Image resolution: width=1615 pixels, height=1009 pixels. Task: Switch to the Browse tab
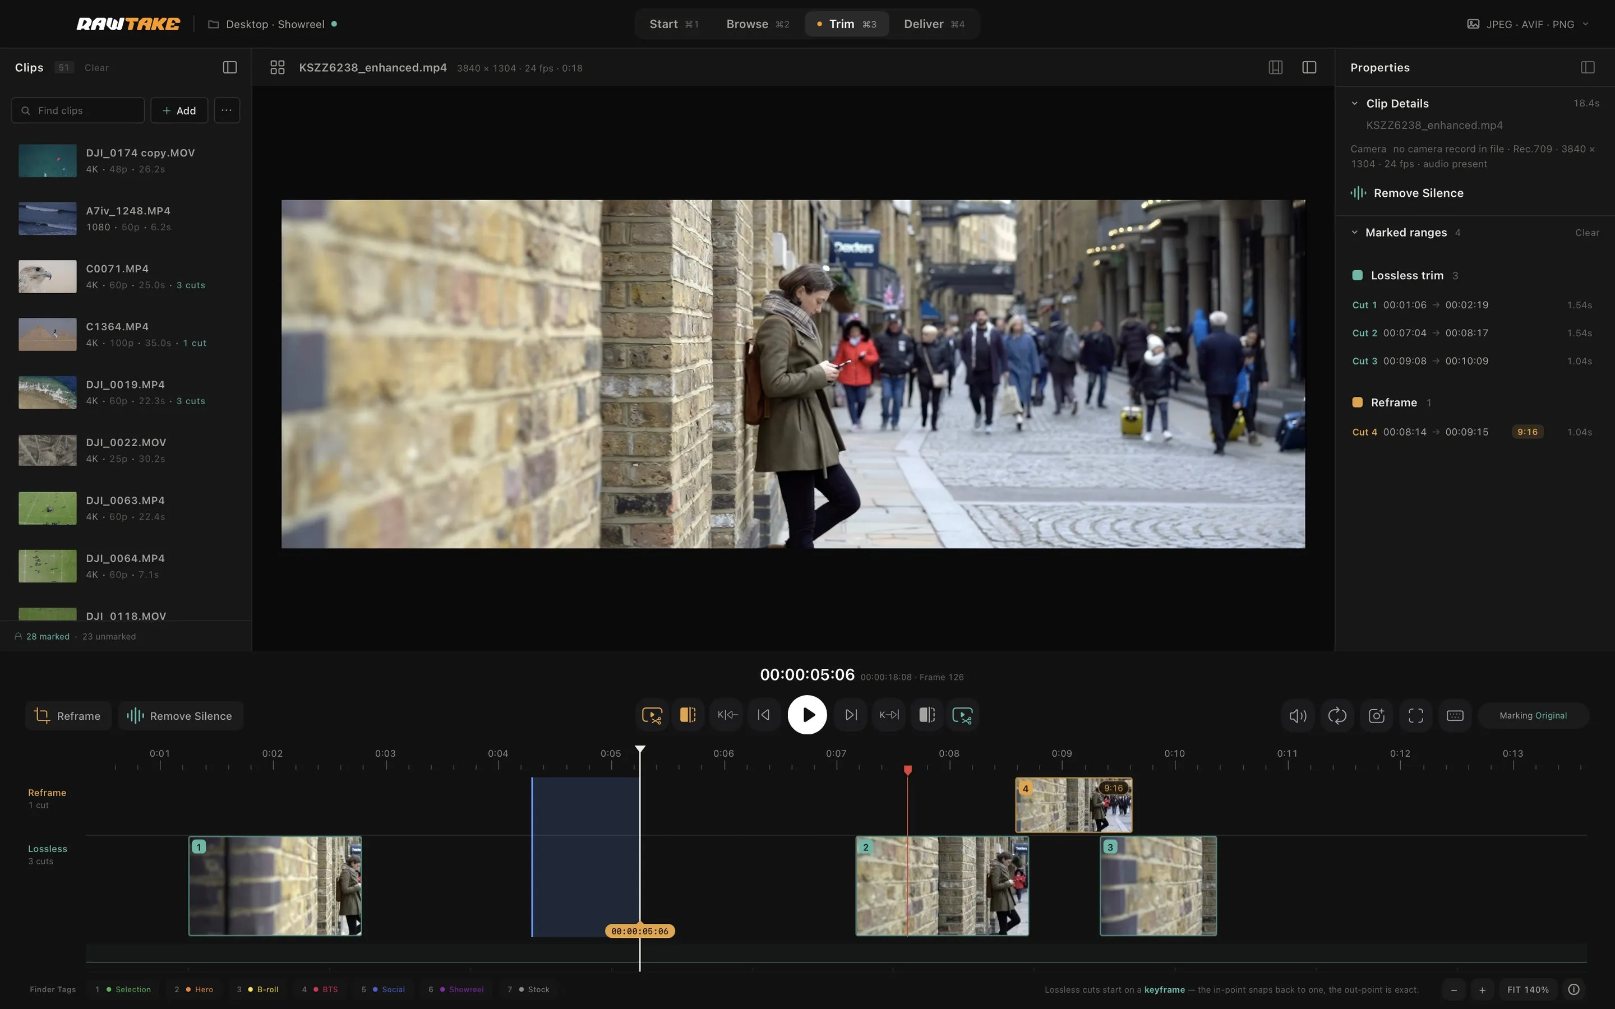point(758,24)
